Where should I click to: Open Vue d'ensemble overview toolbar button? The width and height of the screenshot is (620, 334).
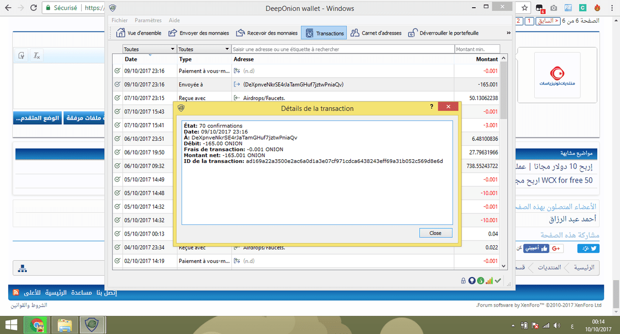pyautogui.click(x=138, y=33)
